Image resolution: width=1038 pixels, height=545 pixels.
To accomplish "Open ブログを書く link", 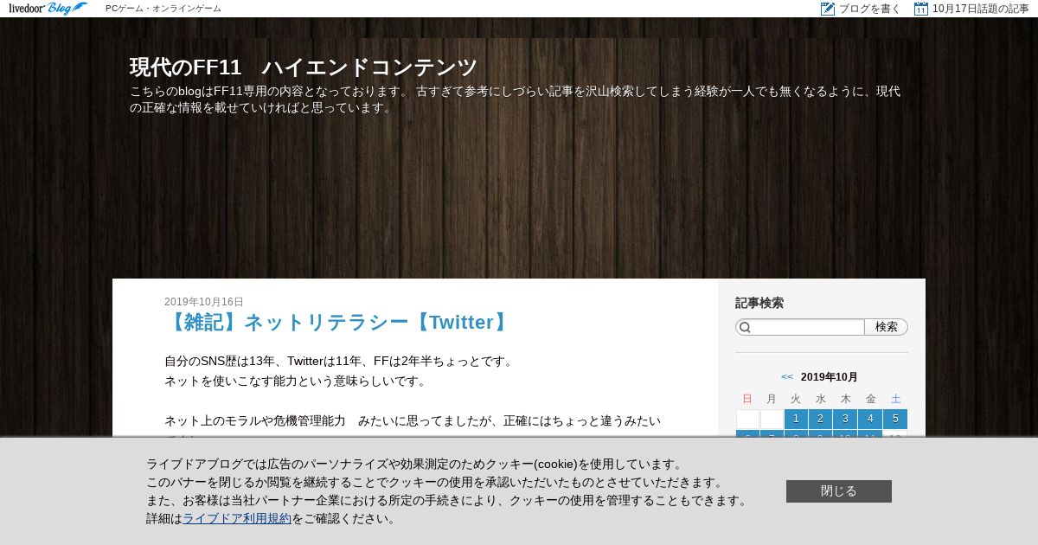I will (870, 9).
